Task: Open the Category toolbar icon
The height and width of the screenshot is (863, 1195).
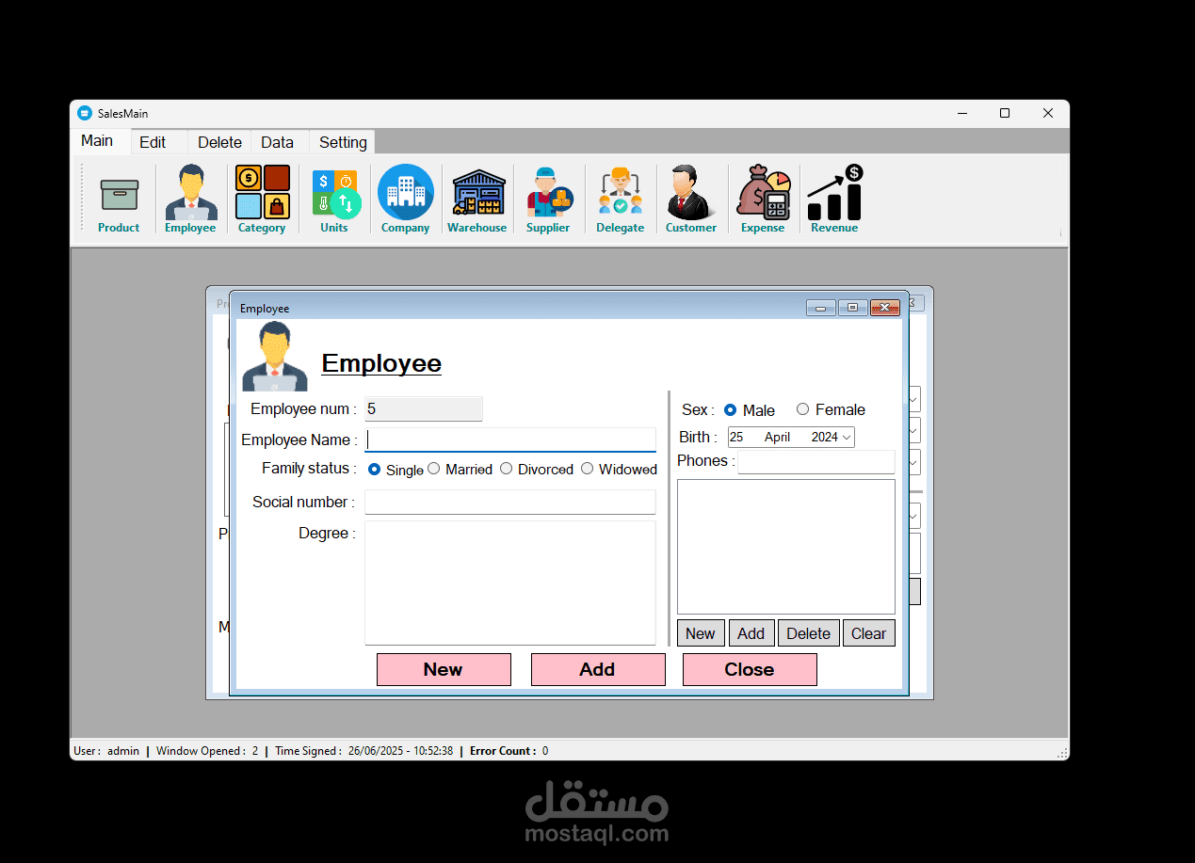Action: [262, 200]
